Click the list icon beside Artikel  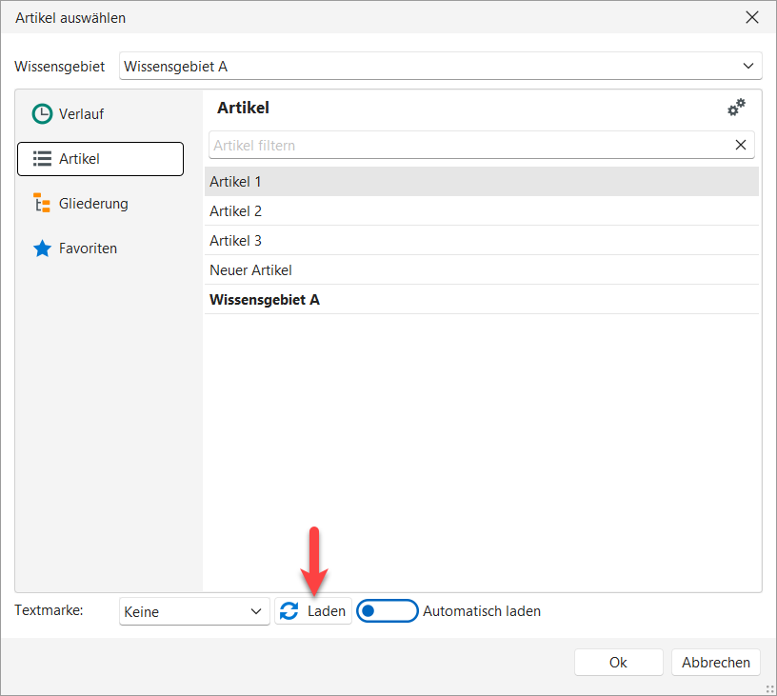42,159
